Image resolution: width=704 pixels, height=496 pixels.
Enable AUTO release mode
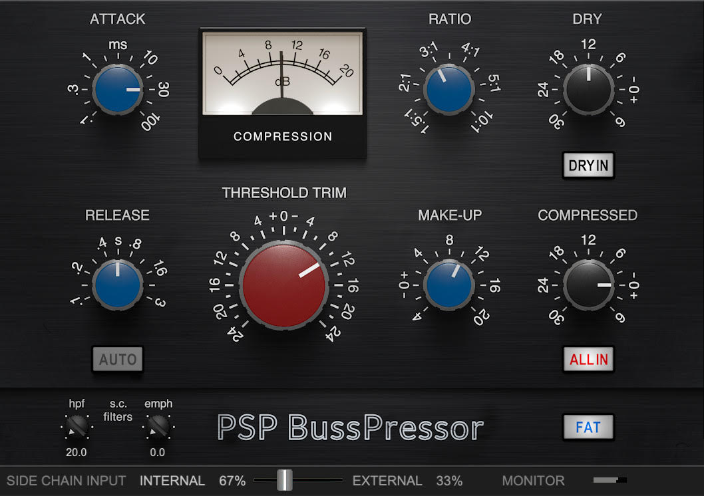pyautogui.click(x=117, y=359)
